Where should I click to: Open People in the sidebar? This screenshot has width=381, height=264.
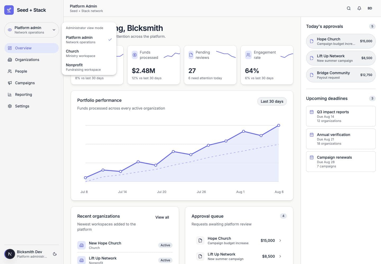[31, 71]
